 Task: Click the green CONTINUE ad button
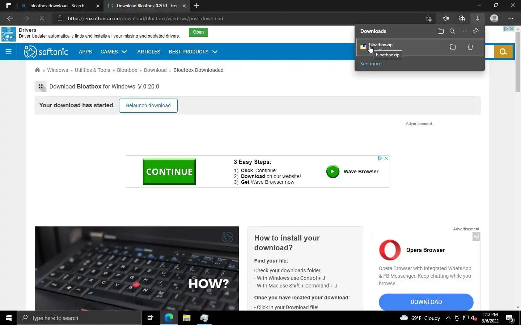pos(169,172)
